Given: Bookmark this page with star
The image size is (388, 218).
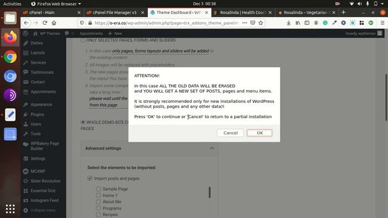Looking at the screenshot, I should [261, 23].
